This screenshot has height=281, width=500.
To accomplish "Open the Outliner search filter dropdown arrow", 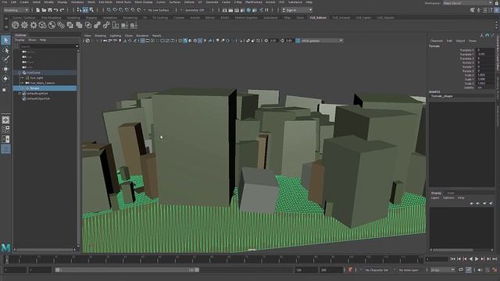I will pos(77,47).
